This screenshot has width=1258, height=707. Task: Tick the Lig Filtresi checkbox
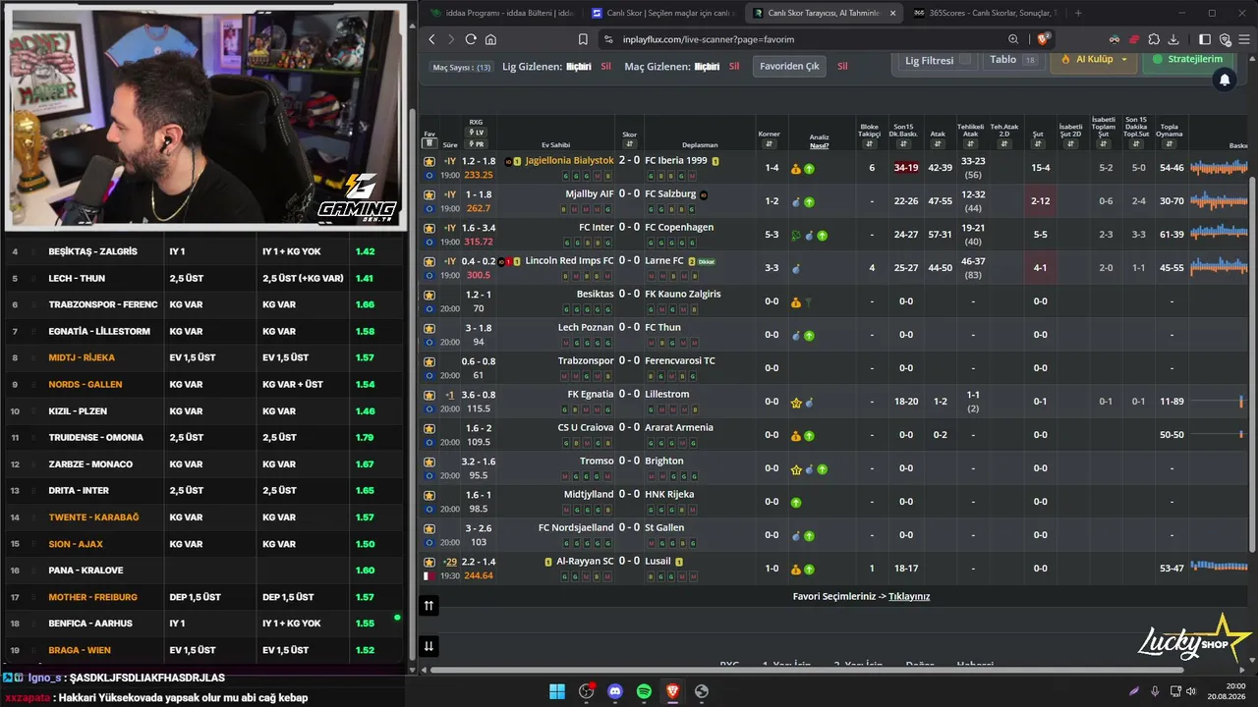(965, 60)
